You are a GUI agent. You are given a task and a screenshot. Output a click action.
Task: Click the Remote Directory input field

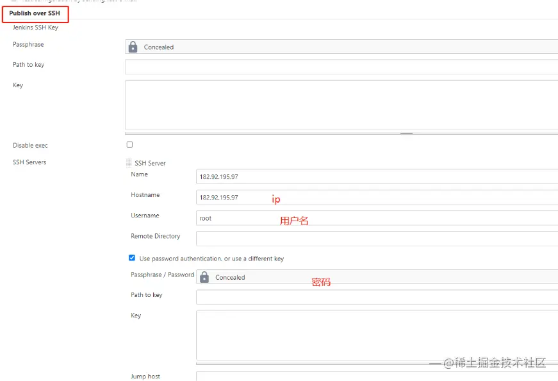point(377,239)
